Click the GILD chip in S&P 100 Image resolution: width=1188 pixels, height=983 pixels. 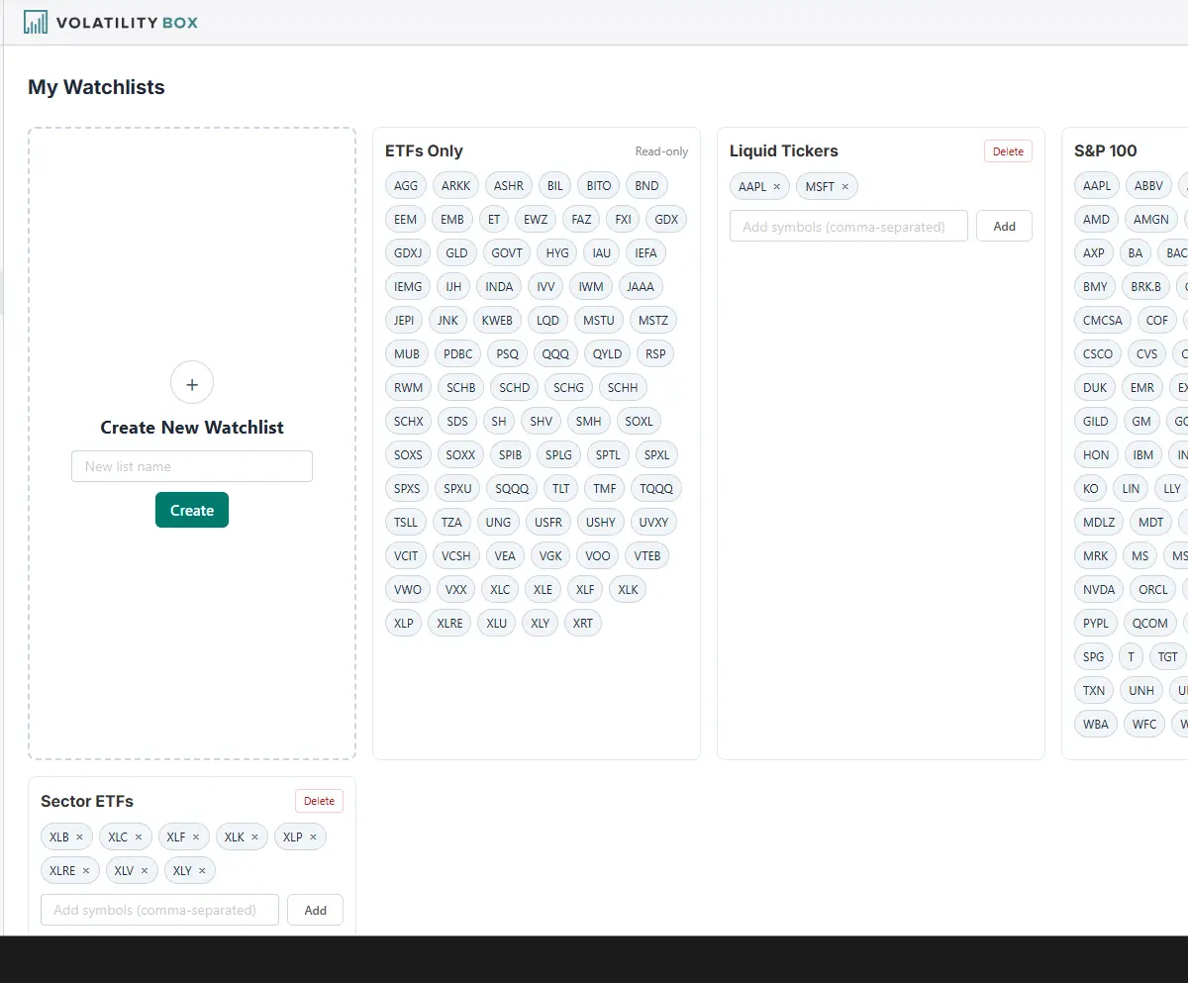1096,421
